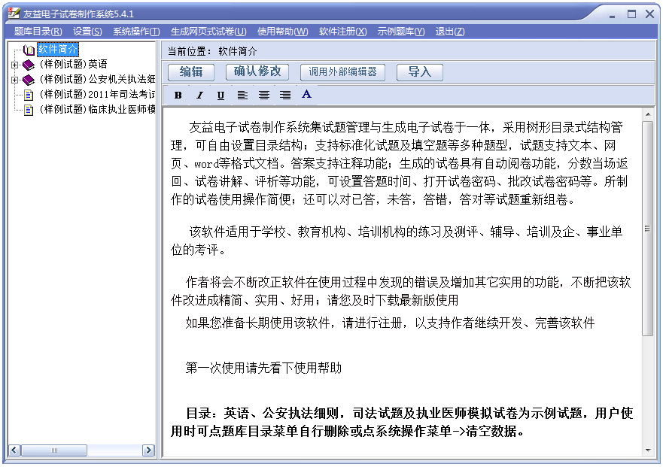This screenshot has height=467, width=663.
Task: Click the editor's scroll-down arrow
Action: (648, 450)
